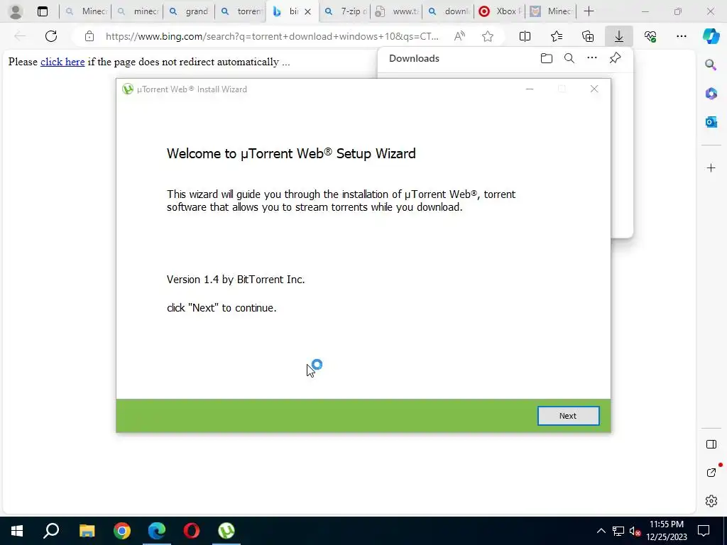Click the sidebar plus to add apps

point(711,167)
